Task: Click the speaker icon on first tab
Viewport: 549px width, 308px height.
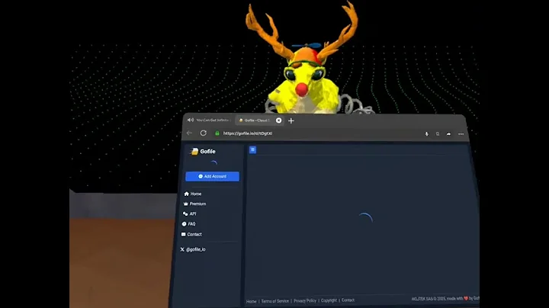Action: point(191,120)
